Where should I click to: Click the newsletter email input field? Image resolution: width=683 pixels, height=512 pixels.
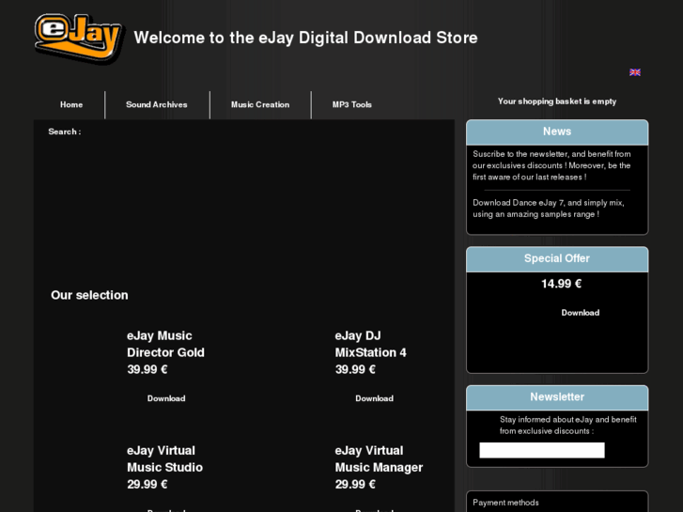pos(542,450)
